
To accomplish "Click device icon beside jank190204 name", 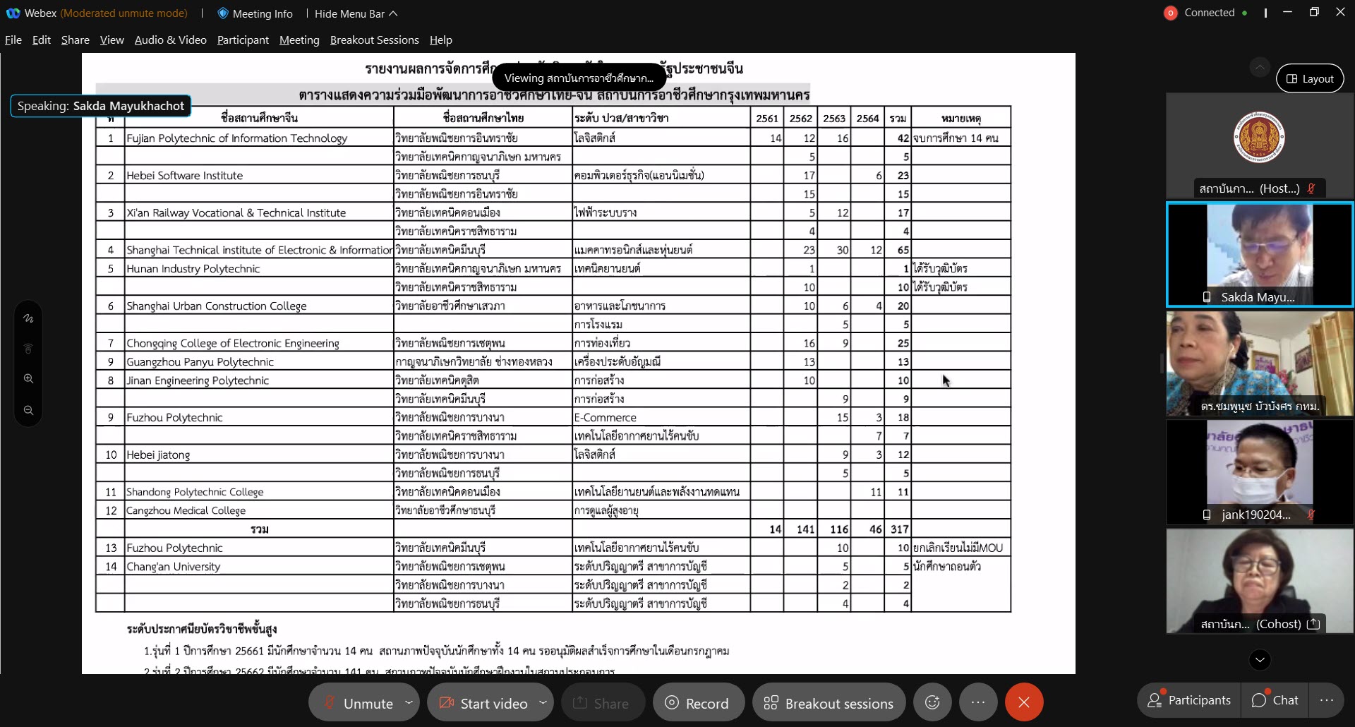I will point(1207,515).
